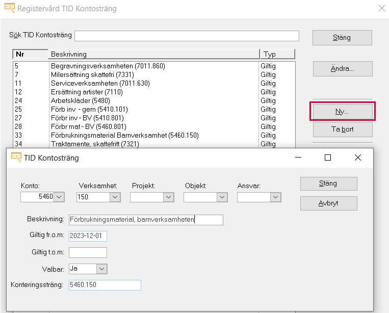Click the empty Giltig t.o.m field

point(88,252)
